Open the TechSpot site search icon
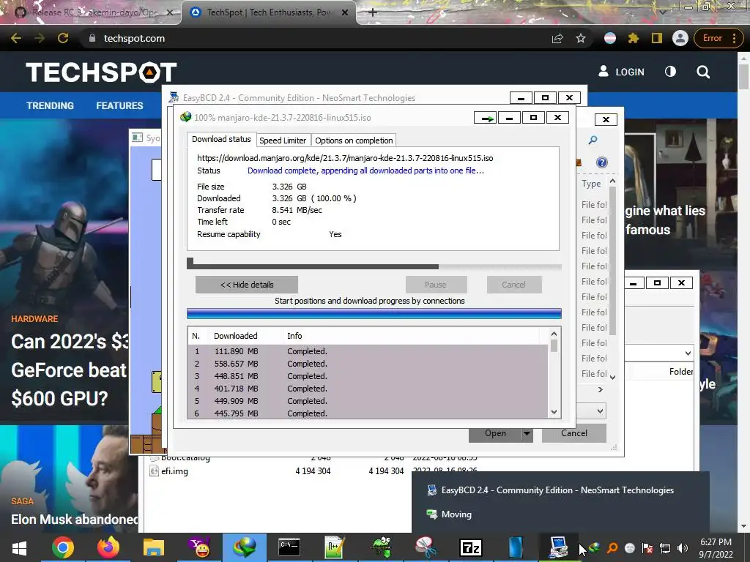 (703, 72)
